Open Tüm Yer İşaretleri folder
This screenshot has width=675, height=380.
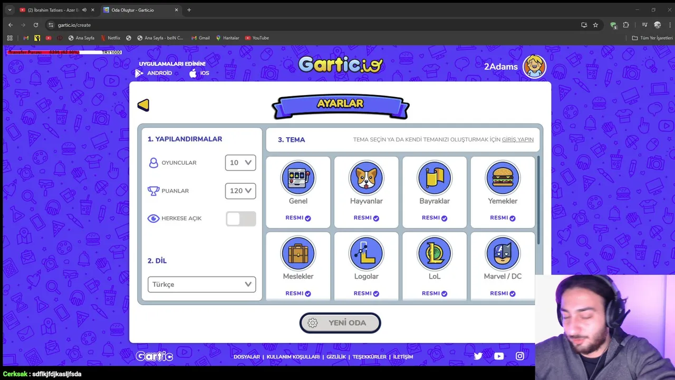(652, 38)
